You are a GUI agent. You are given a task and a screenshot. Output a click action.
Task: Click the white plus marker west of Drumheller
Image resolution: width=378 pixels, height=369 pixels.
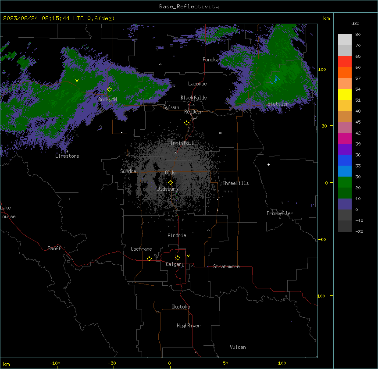point(268,164)
